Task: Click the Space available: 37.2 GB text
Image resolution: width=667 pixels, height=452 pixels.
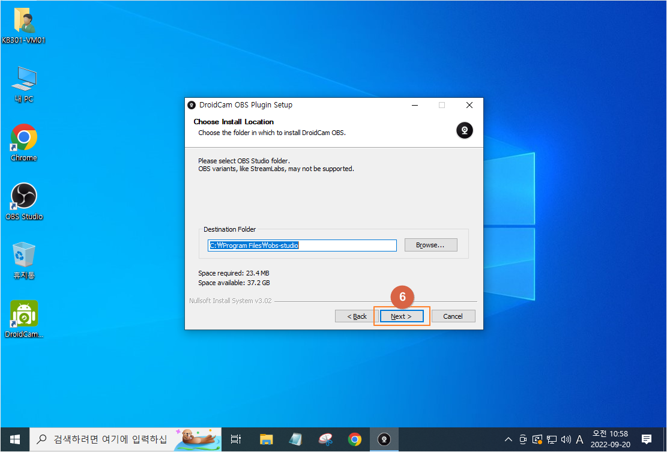Action: [234, 283]
